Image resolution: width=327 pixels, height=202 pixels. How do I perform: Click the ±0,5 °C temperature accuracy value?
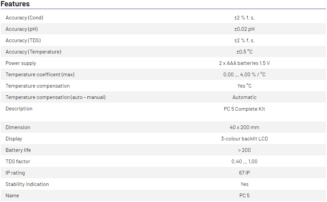click(244, 52)
